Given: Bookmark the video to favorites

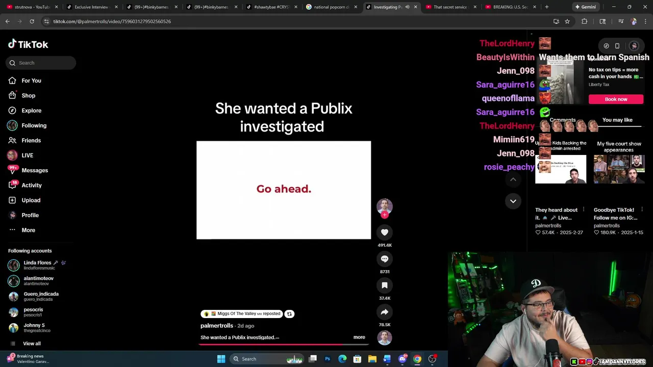Looking at the screenshot, I should coord(385,285).
